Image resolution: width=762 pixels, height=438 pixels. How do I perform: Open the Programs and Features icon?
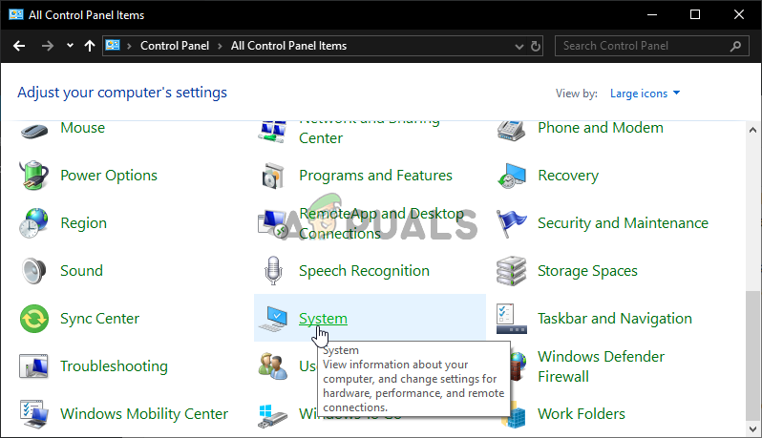[x=273, y=176]
